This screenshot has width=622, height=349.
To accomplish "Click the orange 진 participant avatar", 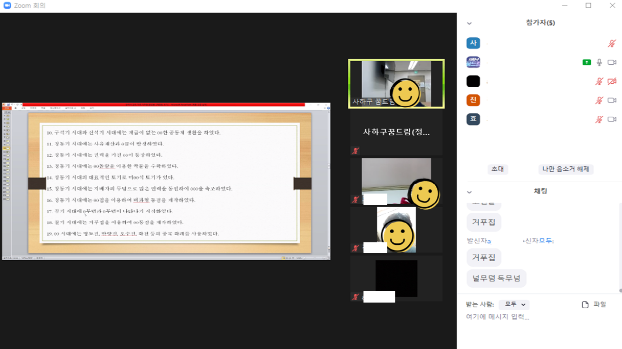I will coord(473,100).
